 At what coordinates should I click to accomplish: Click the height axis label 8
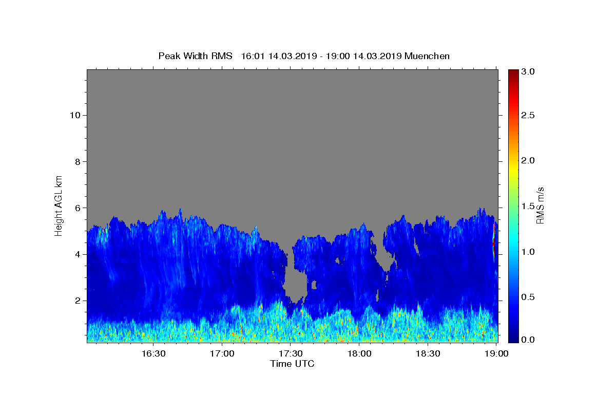coord(76,161)
